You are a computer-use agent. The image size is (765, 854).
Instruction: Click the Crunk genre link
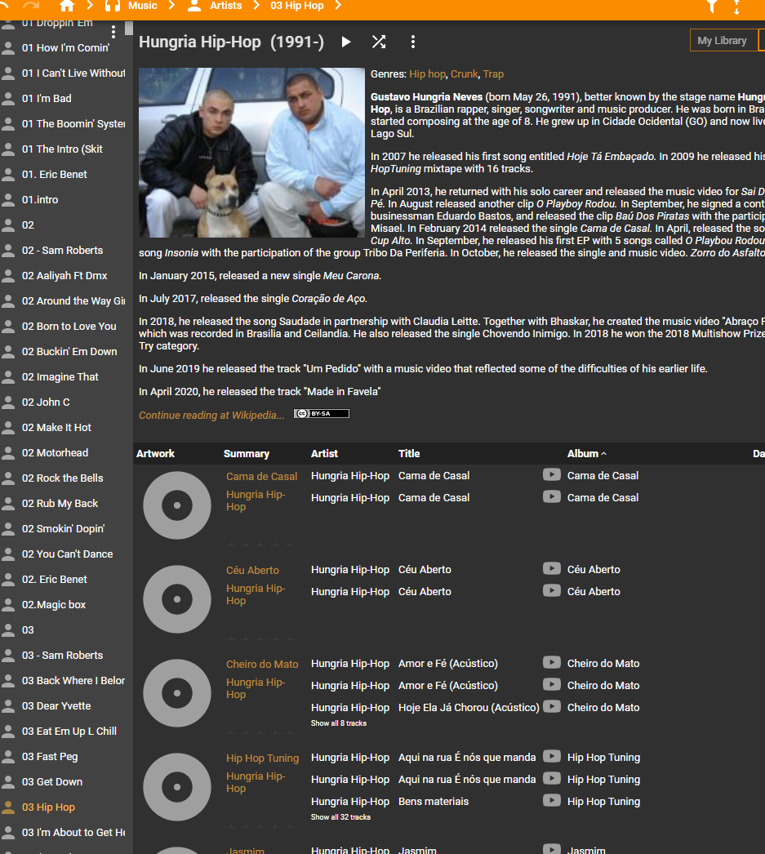coord(464,74)
